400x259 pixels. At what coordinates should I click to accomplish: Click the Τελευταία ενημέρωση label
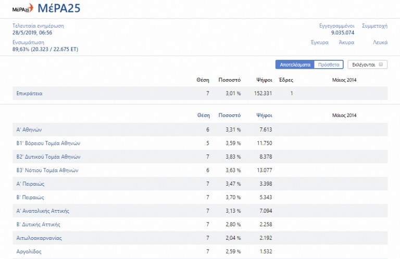click(x=38, y=25)
